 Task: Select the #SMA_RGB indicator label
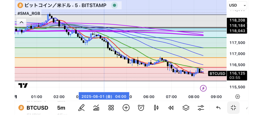click(29, 13)
